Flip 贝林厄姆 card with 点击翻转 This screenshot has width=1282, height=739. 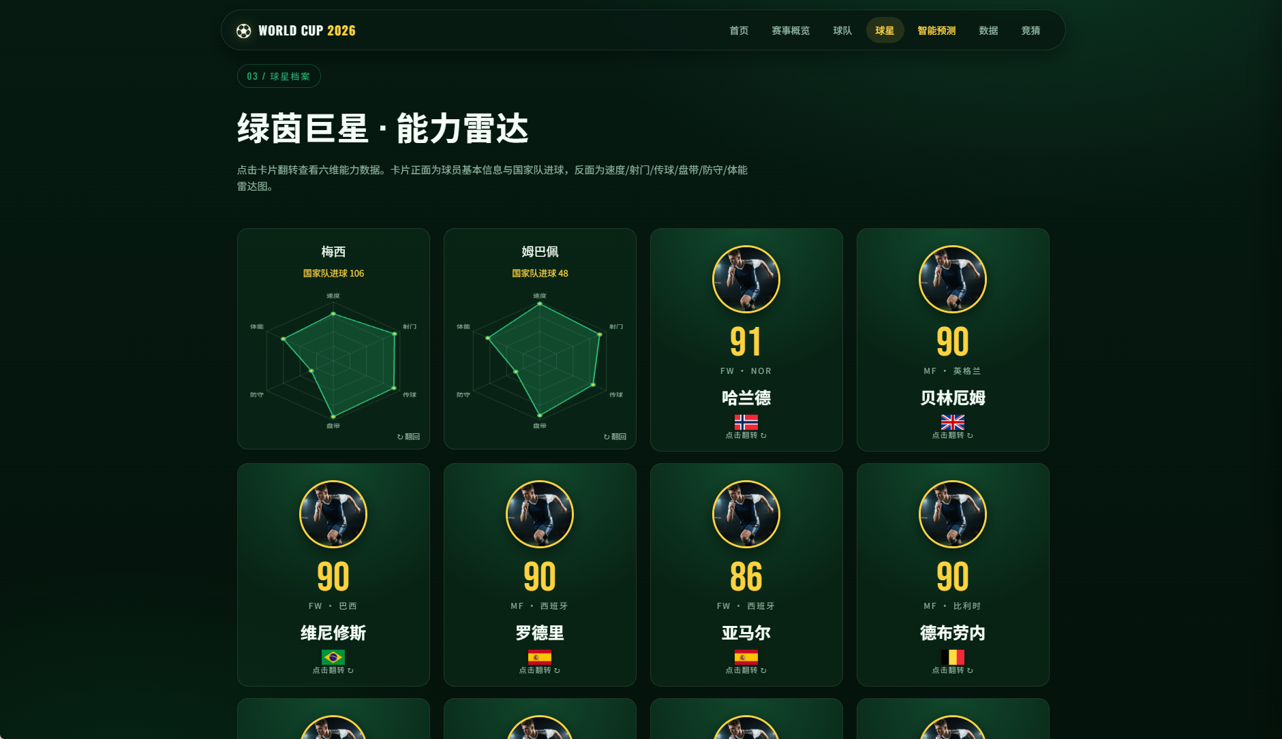pos(953,435)
